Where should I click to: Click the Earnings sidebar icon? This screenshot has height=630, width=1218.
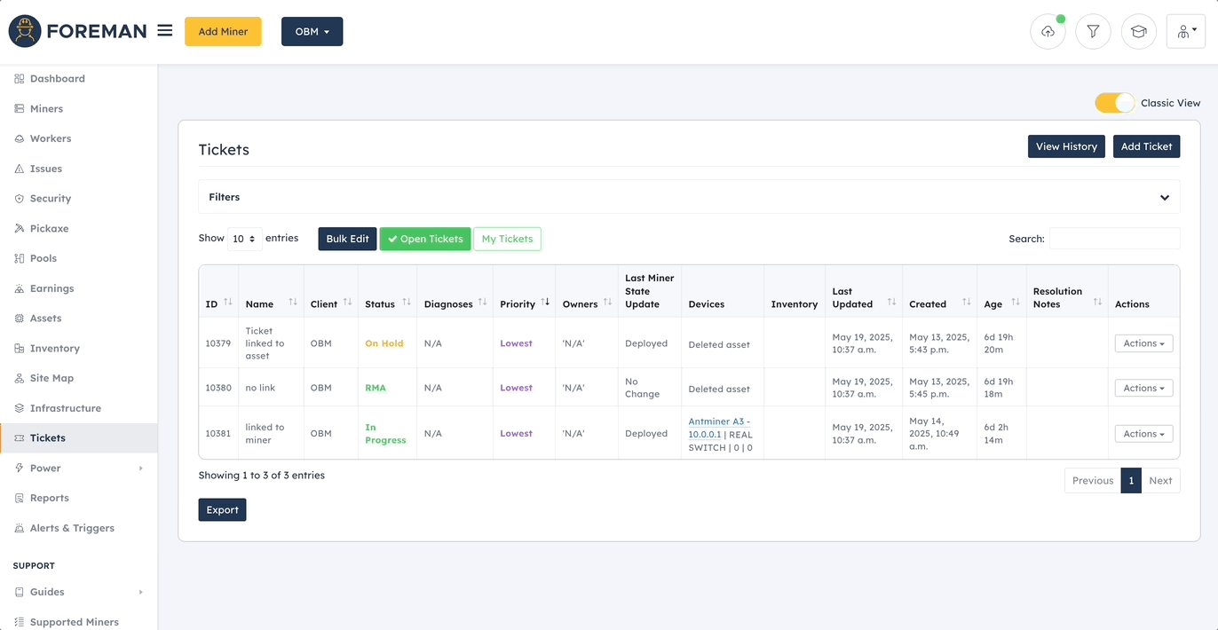tap(20, 288)
